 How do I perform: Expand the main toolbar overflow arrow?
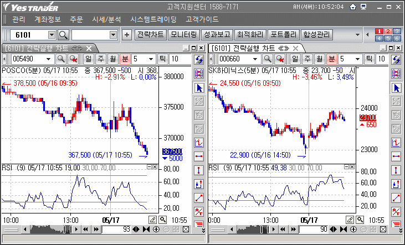(357, 35)
